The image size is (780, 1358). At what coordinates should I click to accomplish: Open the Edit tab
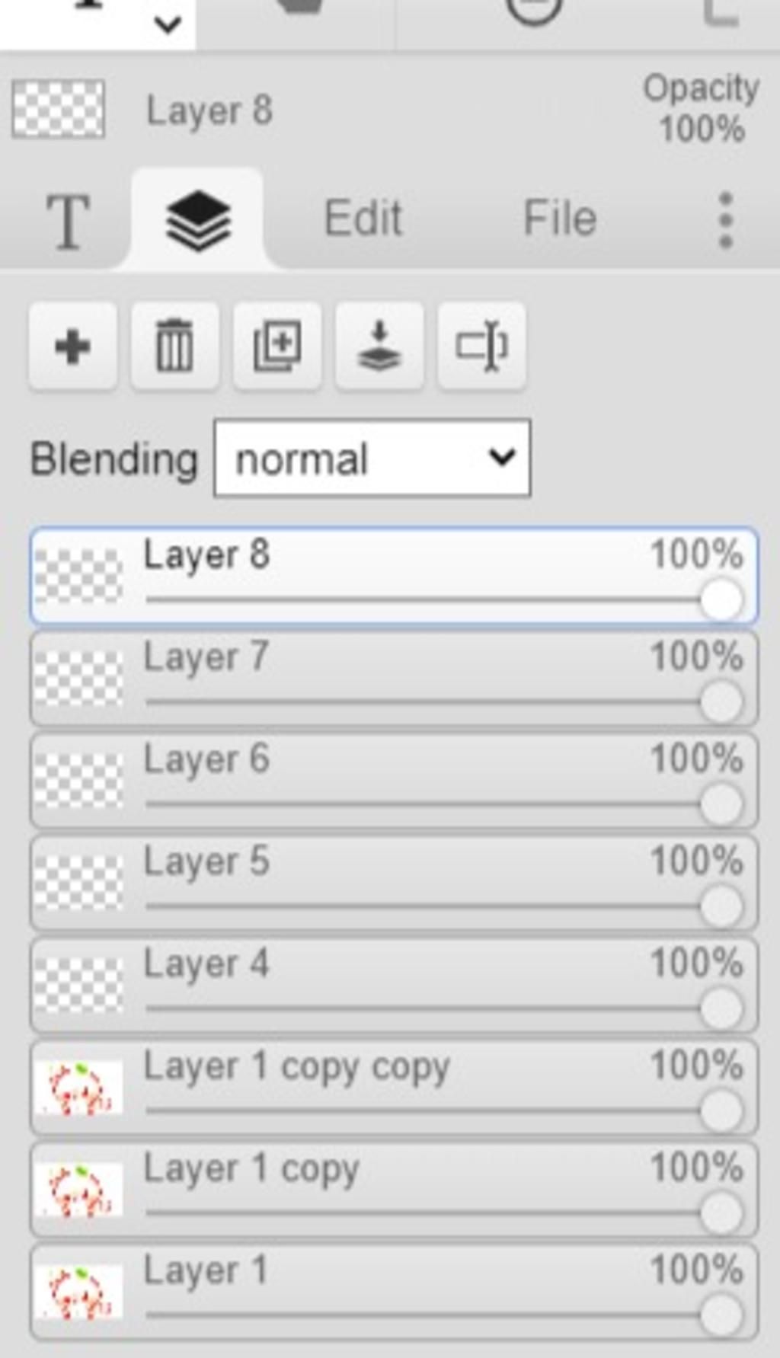click(363, 219)
